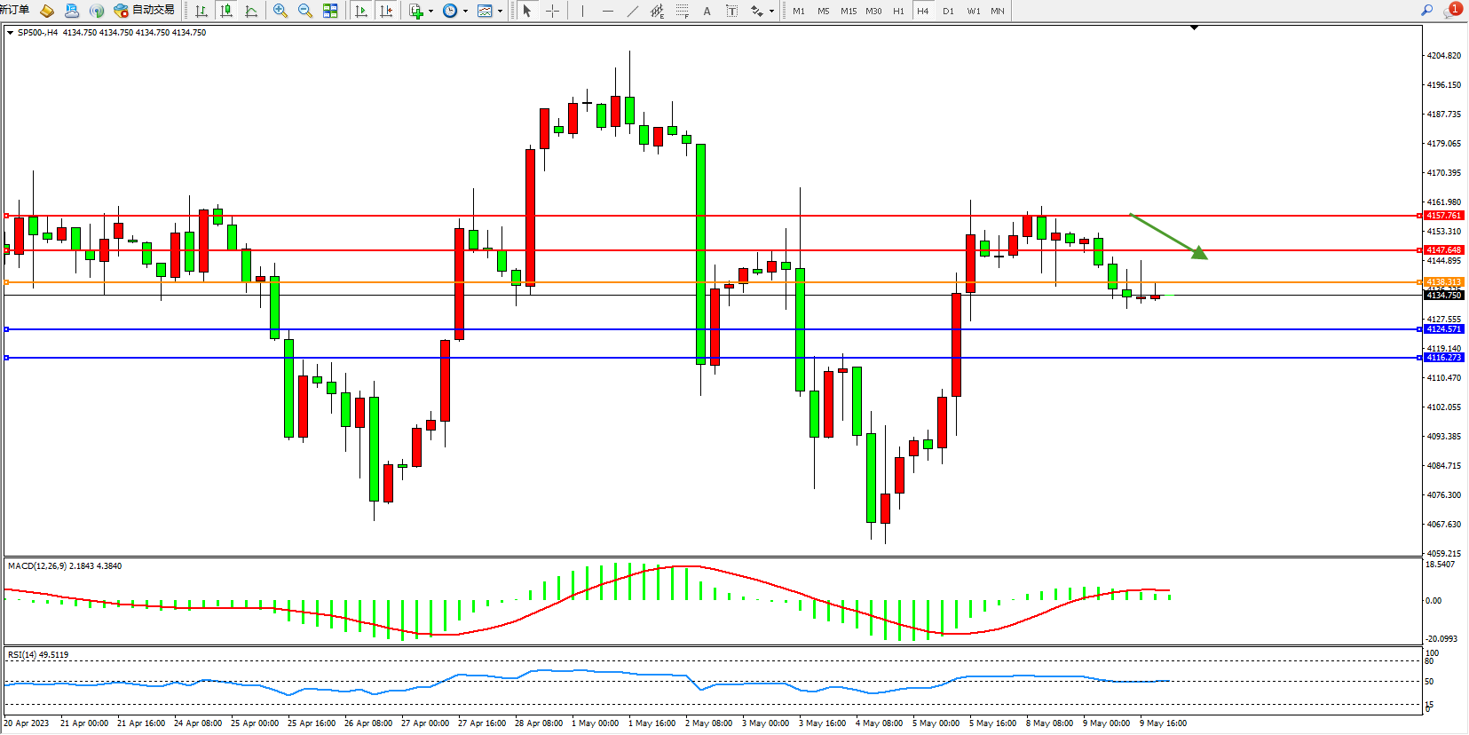
Task: Open the search magnifier at top right
Action: 1426,11
